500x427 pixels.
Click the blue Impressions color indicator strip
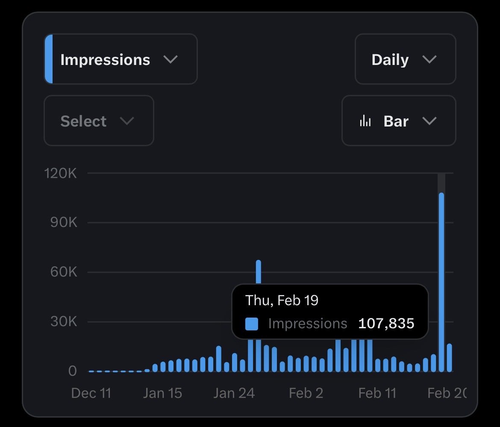pos(49,59)
